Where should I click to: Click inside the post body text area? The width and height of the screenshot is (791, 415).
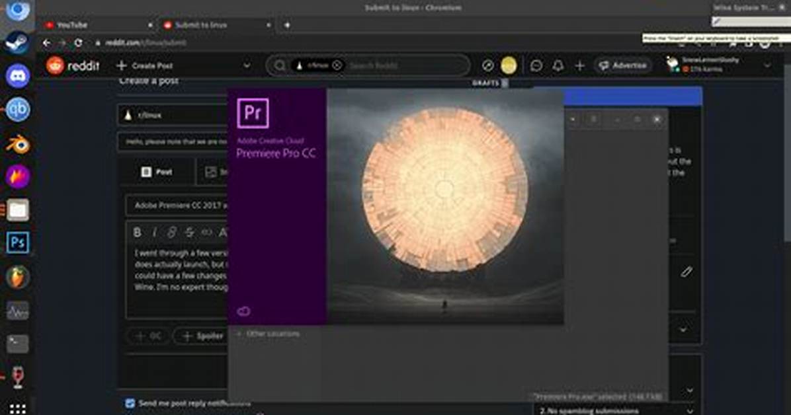coord(177,280)
